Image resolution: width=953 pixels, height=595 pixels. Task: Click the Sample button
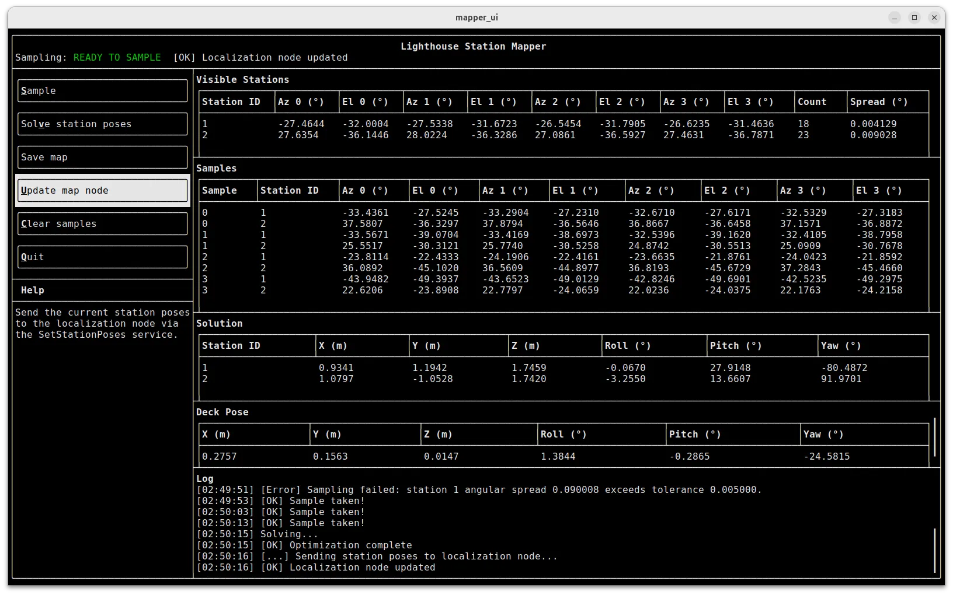(102, 91)
